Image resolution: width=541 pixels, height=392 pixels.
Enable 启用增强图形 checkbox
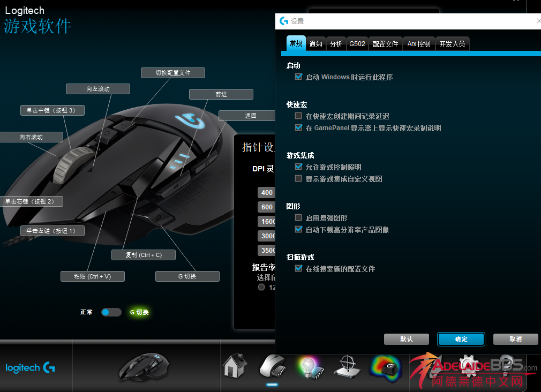(x=298, y=217)
